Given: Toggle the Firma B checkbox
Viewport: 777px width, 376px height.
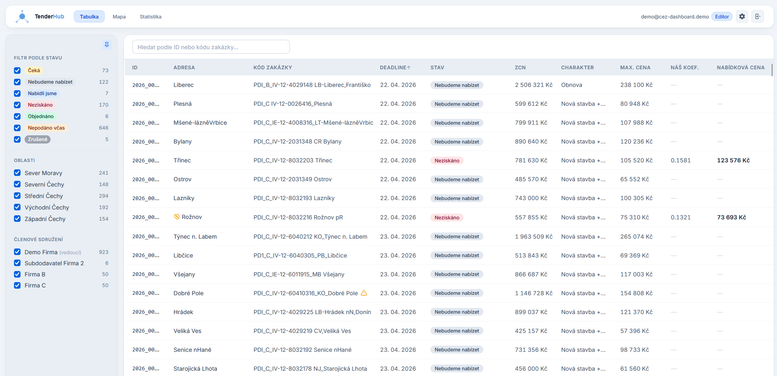Looking at the screenshot, I should click(x=17, y=274).
